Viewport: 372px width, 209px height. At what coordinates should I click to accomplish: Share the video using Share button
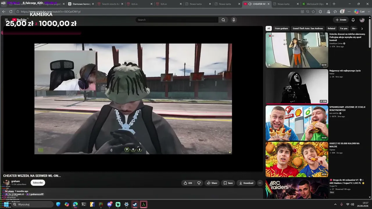[212, 183]
